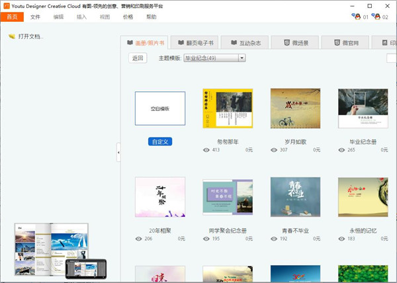Image resolution: width=397 pixels, height=283 pixels.
Task: Click the eye icon under 岁月如歌 template
Action: click(274, 150)
